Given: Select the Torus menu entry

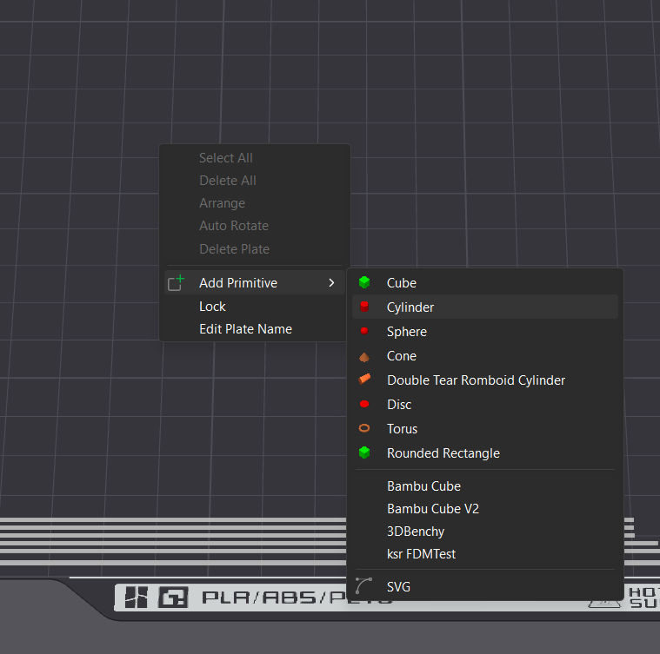Looking at the screenshot, I should [x=402, y=429].
